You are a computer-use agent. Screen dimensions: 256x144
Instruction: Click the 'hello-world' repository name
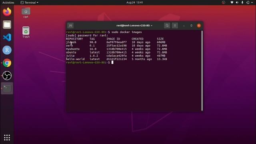[x=75, y=59]
